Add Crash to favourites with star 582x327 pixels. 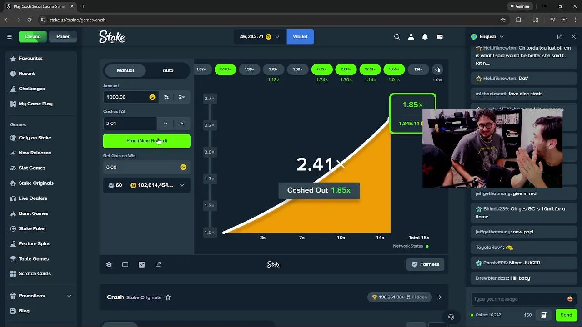(x=168, y=297)
